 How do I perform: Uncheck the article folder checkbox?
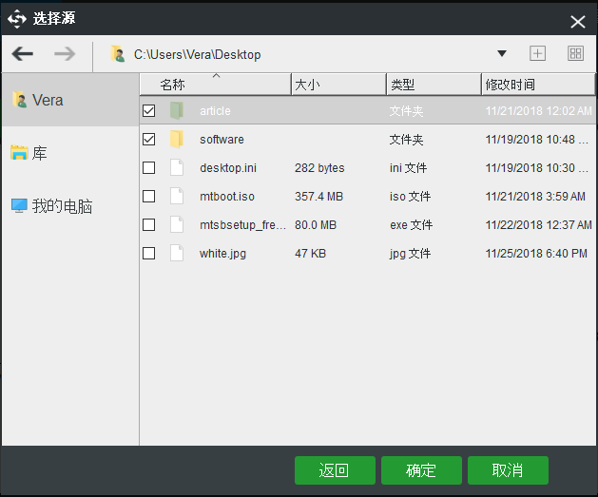tap(148, 111)
